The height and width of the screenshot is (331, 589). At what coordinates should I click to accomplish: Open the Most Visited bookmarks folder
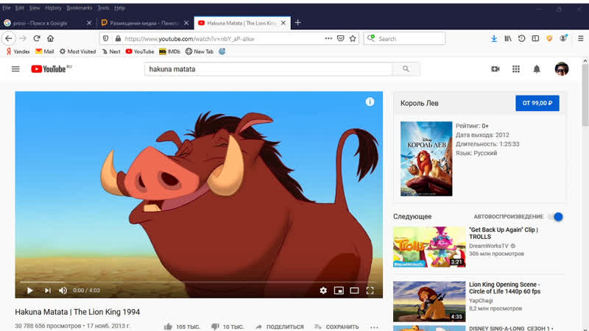pos(77,51)
